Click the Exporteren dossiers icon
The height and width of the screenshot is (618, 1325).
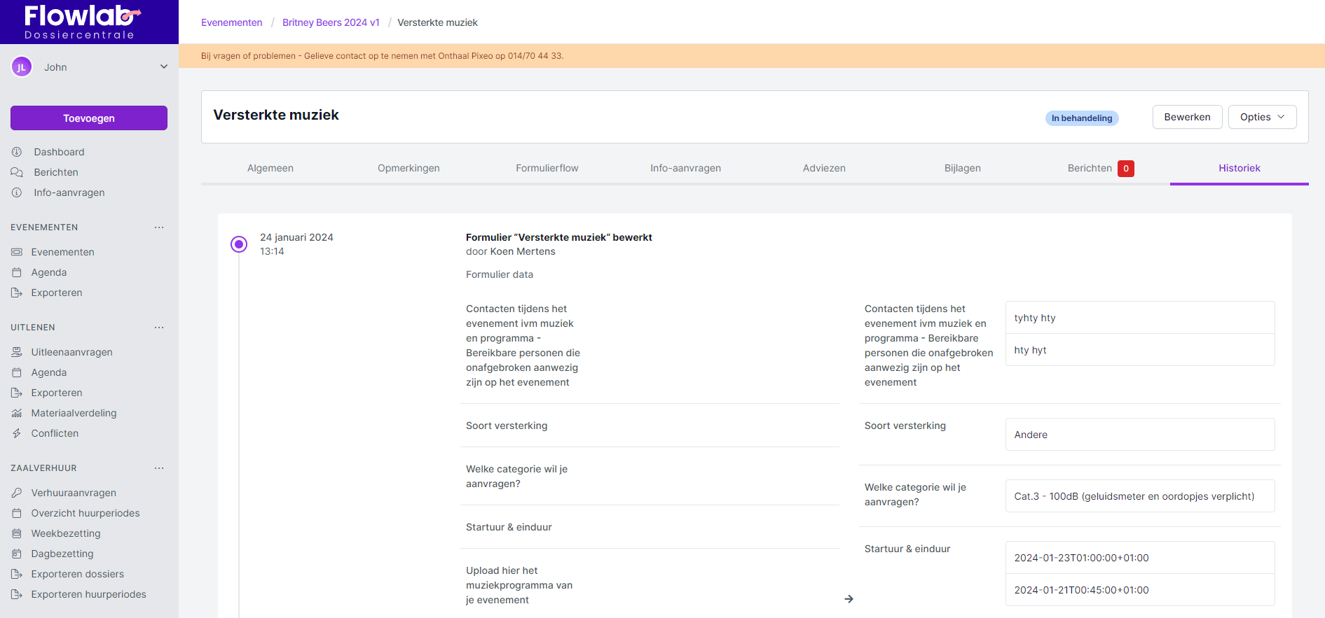(x=17, y=574)
